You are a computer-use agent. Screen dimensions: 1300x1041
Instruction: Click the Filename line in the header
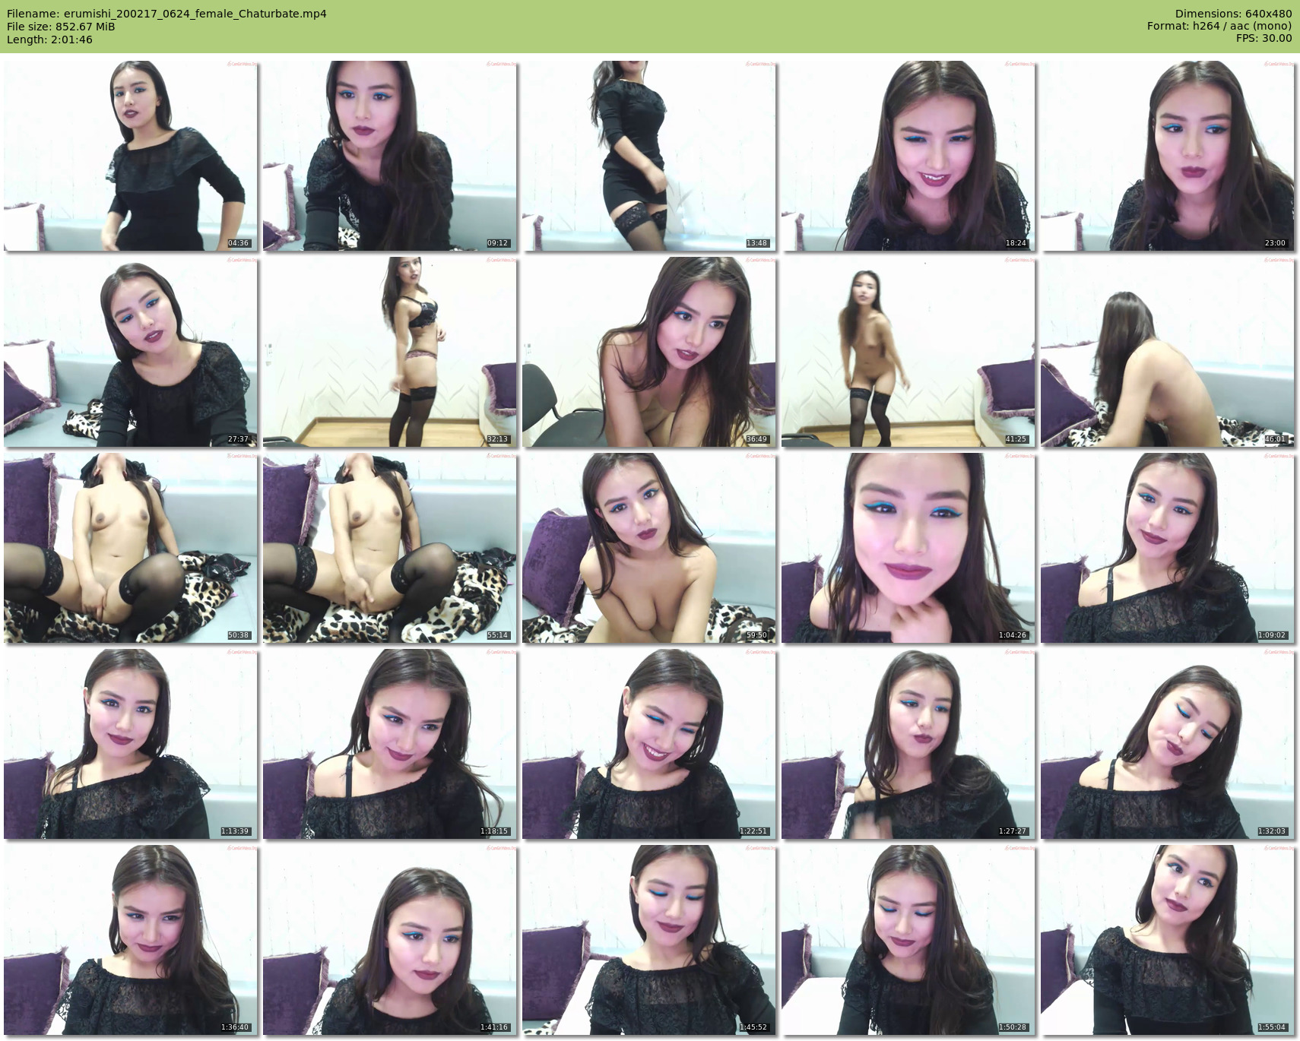pyautogui.click(x=166, y=14)
